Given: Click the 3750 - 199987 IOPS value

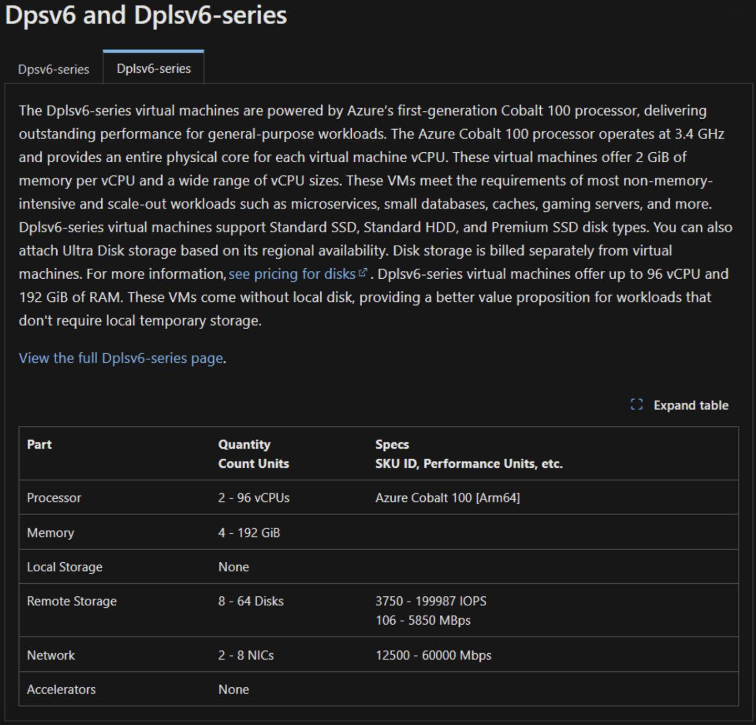Looking at the screenshot, I should [431, 601].
